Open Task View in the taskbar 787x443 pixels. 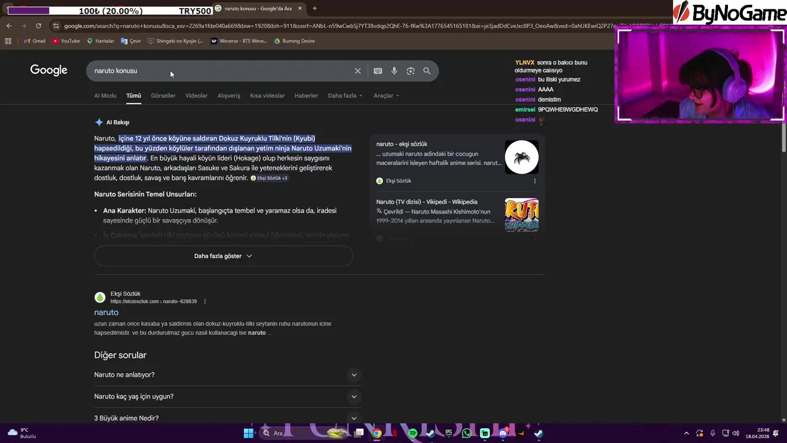point(359,433)
